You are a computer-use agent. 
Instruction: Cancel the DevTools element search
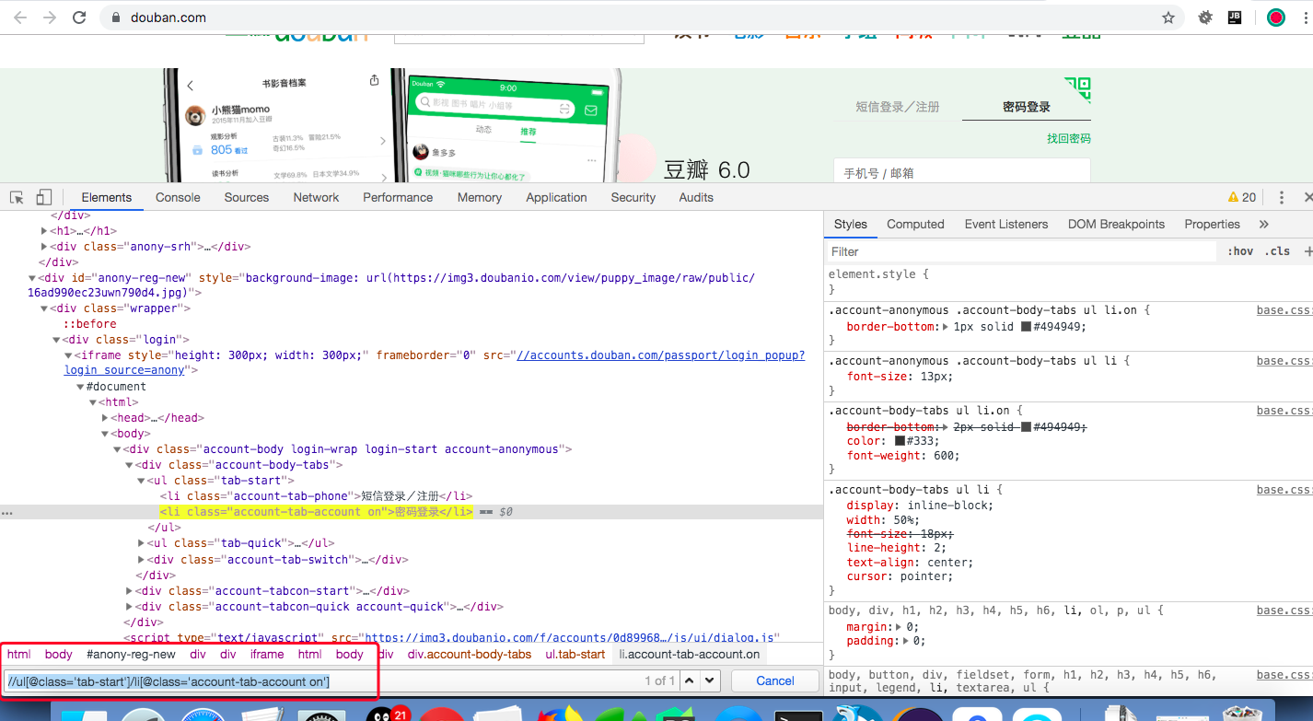pyautogui.click(x=775, y=680)
